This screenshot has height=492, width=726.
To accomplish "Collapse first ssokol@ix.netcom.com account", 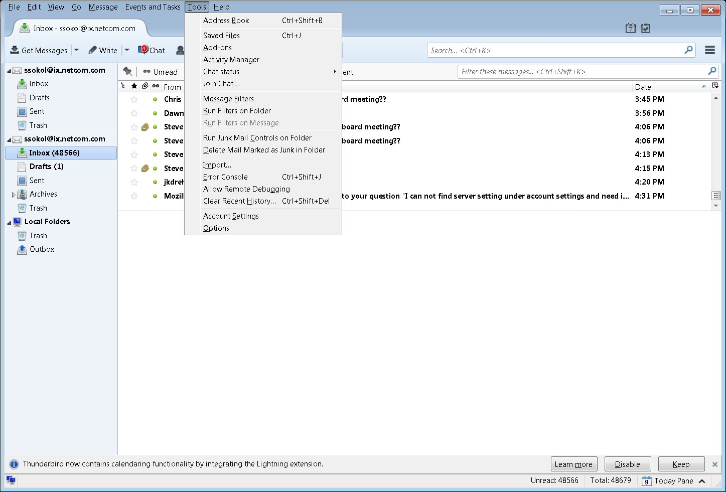I will pyautogui.click(x=9, y=71).
